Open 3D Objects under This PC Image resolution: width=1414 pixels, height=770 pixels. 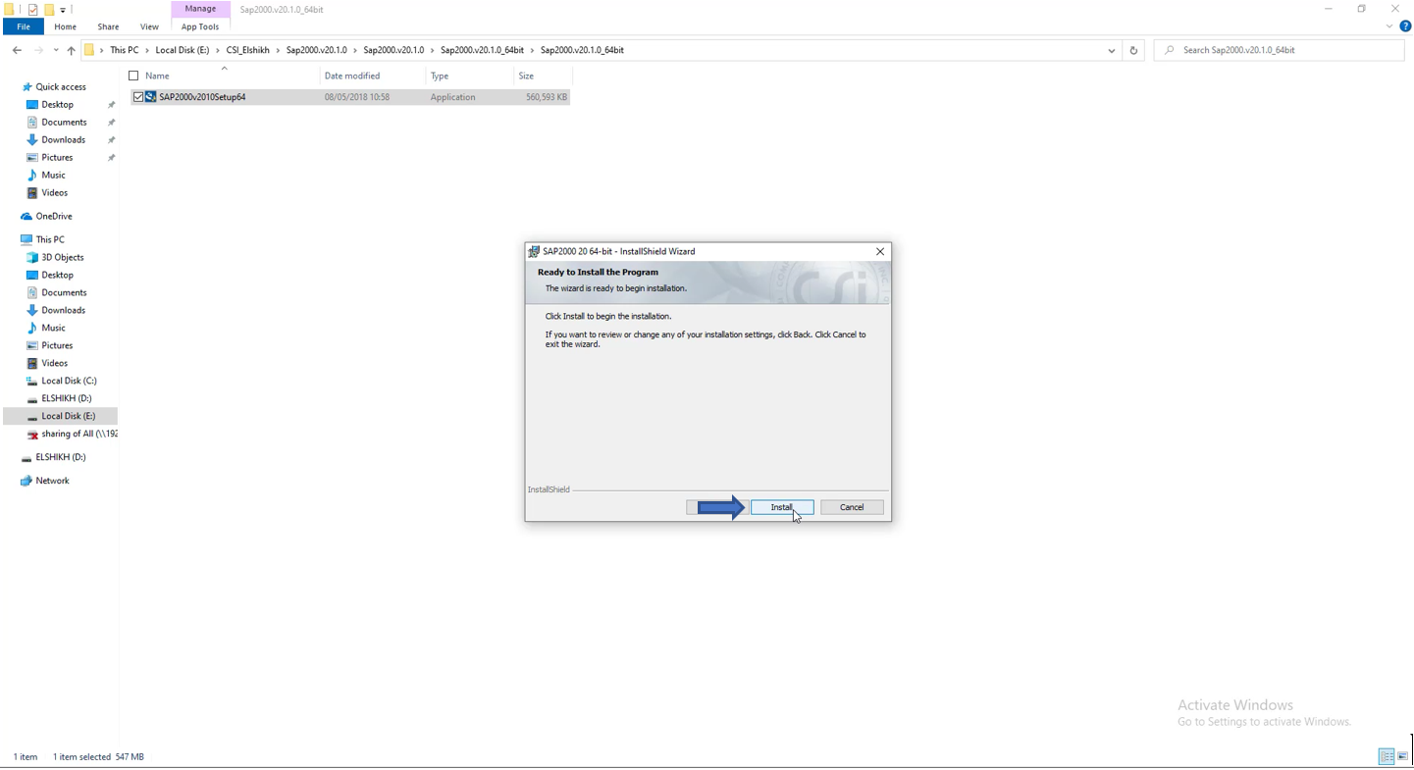62,258
